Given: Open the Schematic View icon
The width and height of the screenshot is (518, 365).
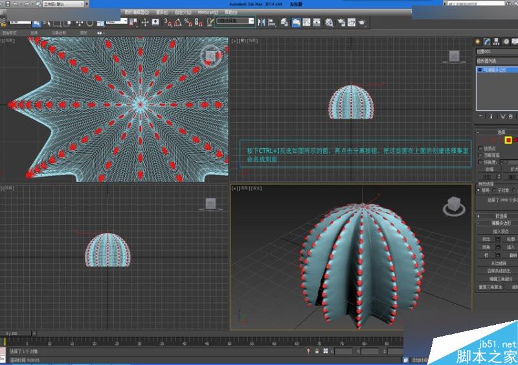Looking at the screenshot, I should point(317,22).
